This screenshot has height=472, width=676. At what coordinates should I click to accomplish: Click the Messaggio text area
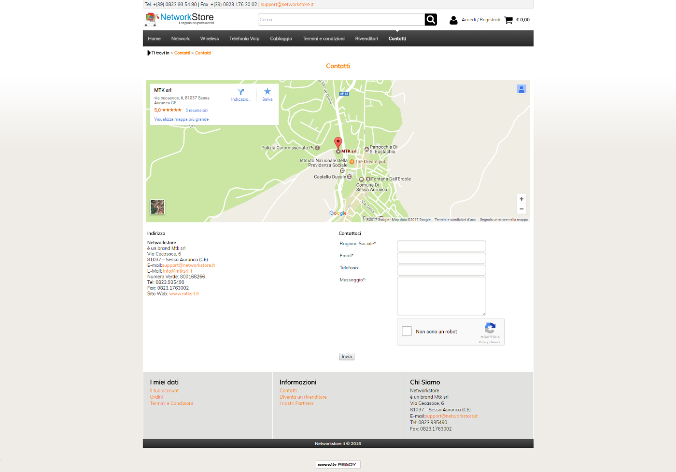point(441,296)
